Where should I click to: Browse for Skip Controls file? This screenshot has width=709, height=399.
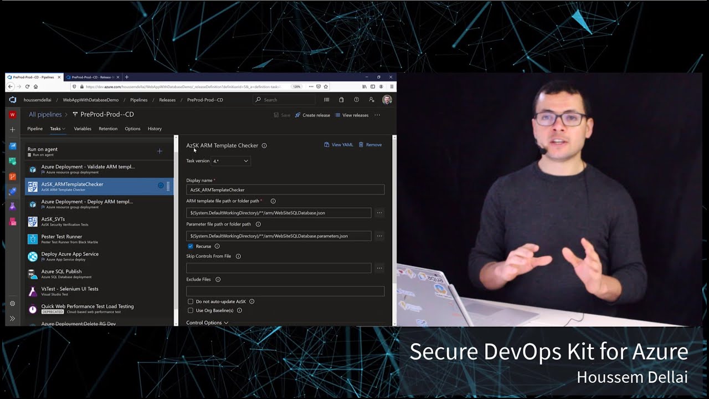tap(379, 268)
